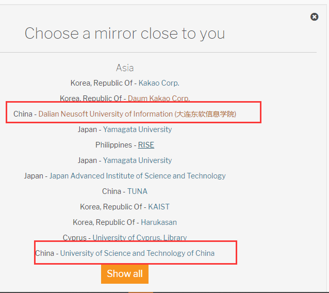
Task: Select the TUNA mirror link
Action: coord(137,191)
